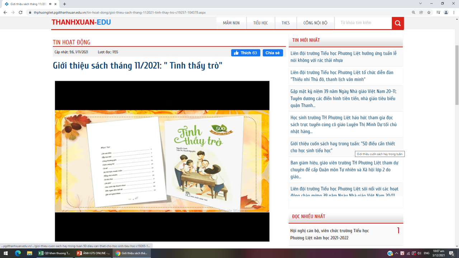This screenshot has width=459, height=258.
Task: Click the help question mark tray icon
Action: coord(390,253)
